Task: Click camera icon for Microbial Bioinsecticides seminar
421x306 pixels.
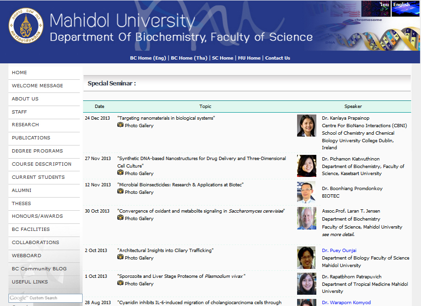Action: 120,191
